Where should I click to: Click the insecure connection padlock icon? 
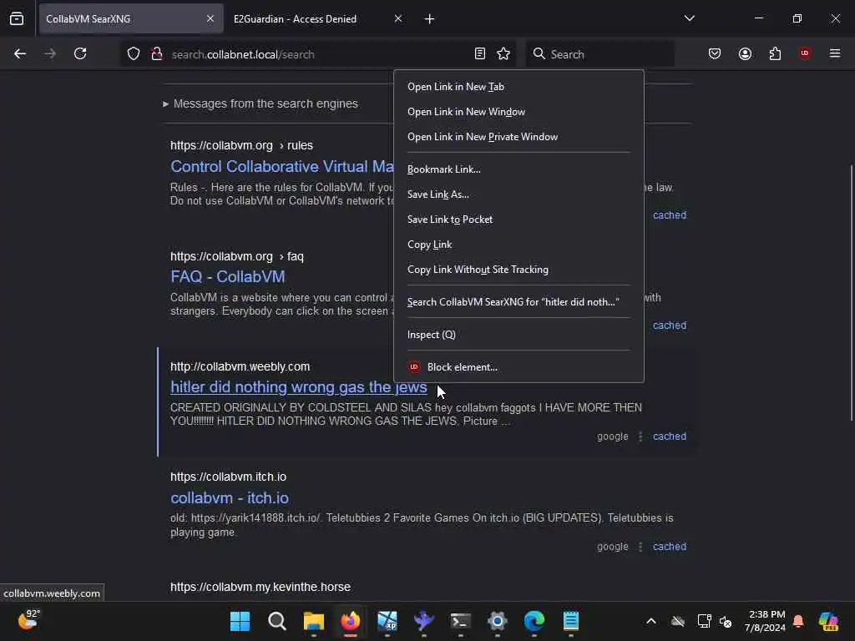157,54
